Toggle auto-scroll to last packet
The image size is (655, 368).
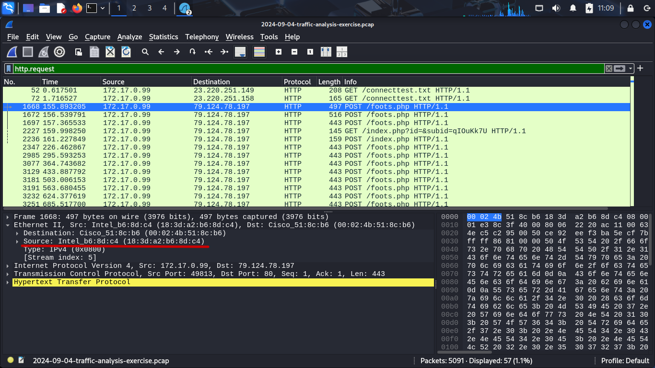pos(240,52)
